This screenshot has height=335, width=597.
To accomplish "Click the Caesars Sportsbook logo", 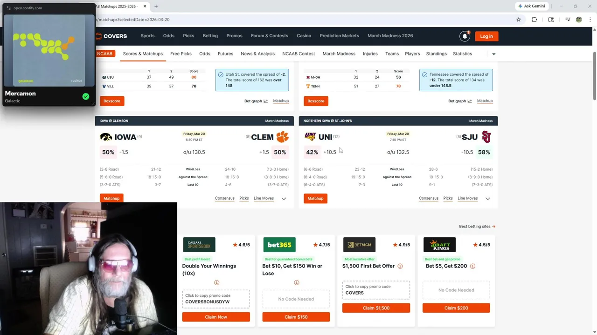I will (199, 245).
